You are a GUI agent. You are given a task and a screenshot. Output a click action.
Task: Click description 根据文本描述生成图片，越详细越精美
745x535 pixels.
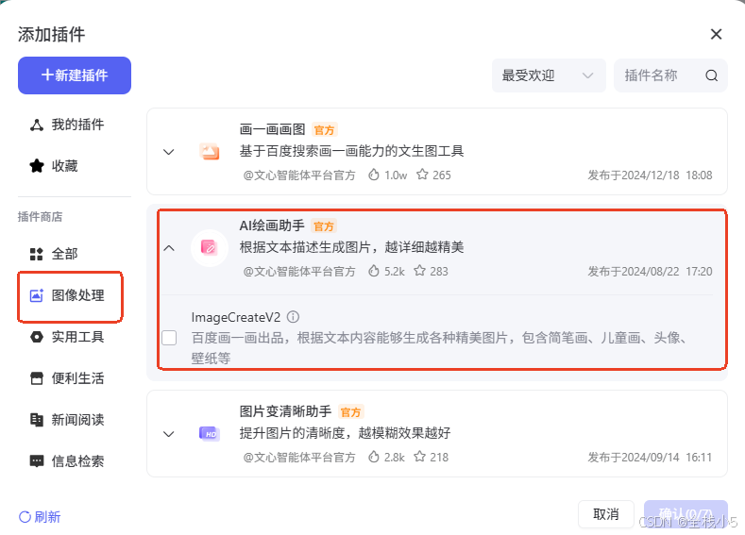click(x=351, y=247)
